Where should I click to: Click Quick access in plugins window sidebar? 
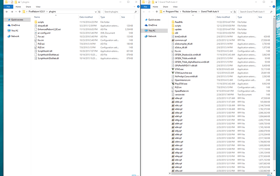17,20
